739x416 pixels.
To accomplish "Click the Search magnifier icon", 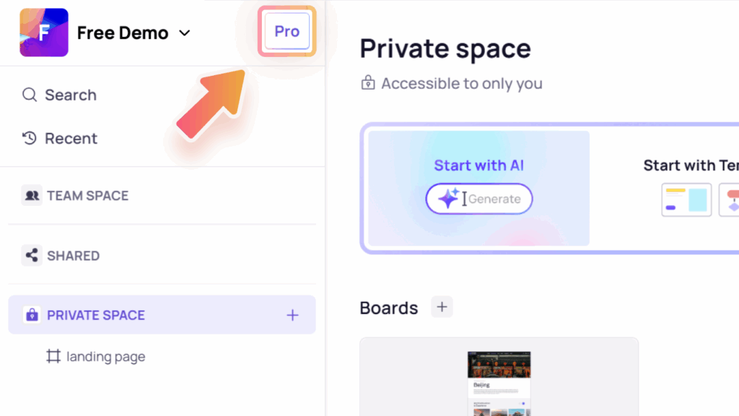I will [30, 95].
